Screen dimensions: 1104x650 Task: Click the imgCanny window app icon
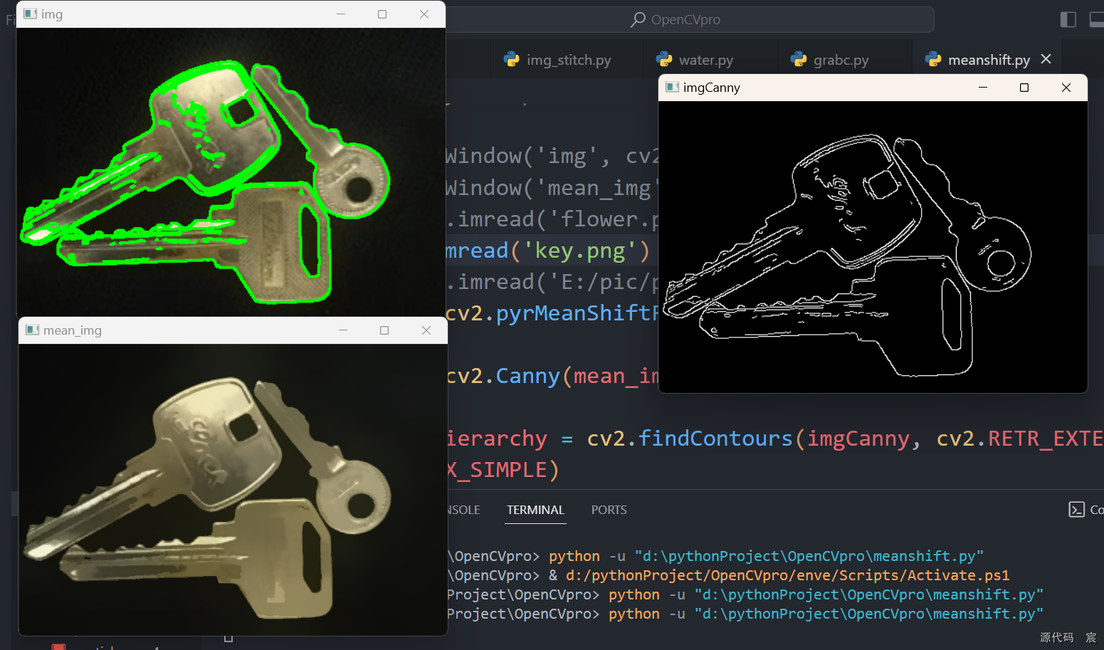672,87
